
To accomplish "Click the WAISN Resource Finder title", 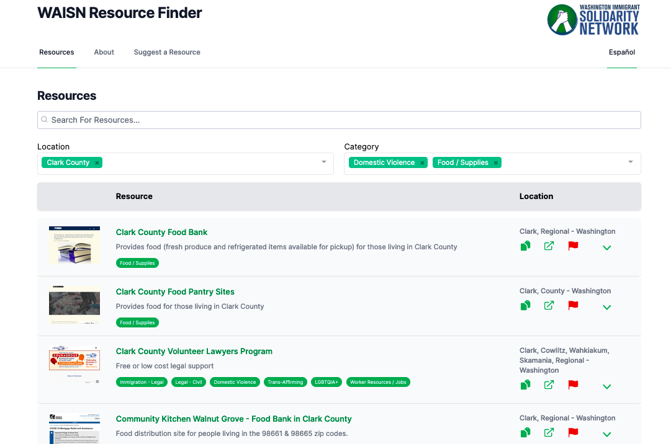I will click(119, 13).
